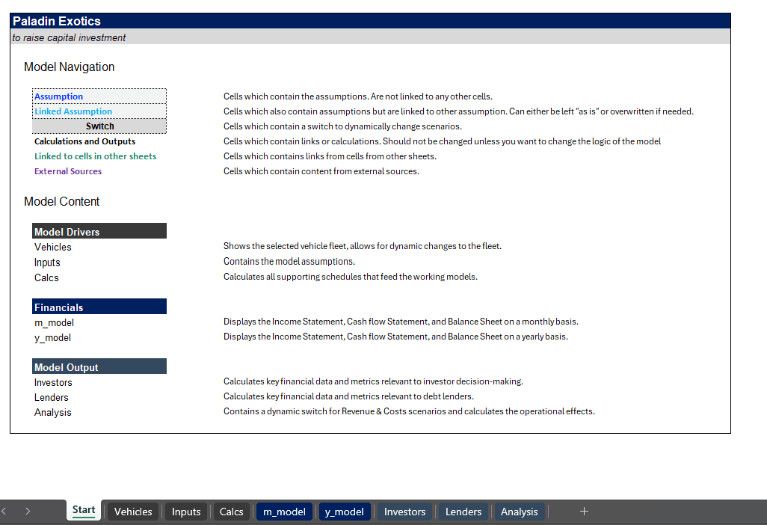The height and width of the screenshot is (525, 767).
Task: Select the Linked Assumption legend cell
Action: 99,111
